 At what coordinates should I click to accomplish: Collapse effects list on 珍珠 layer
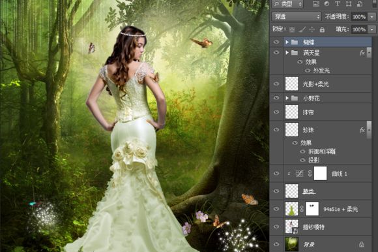(369, 130)
